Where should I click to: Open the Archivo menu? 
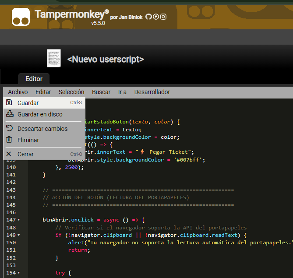tap(18, 92)
